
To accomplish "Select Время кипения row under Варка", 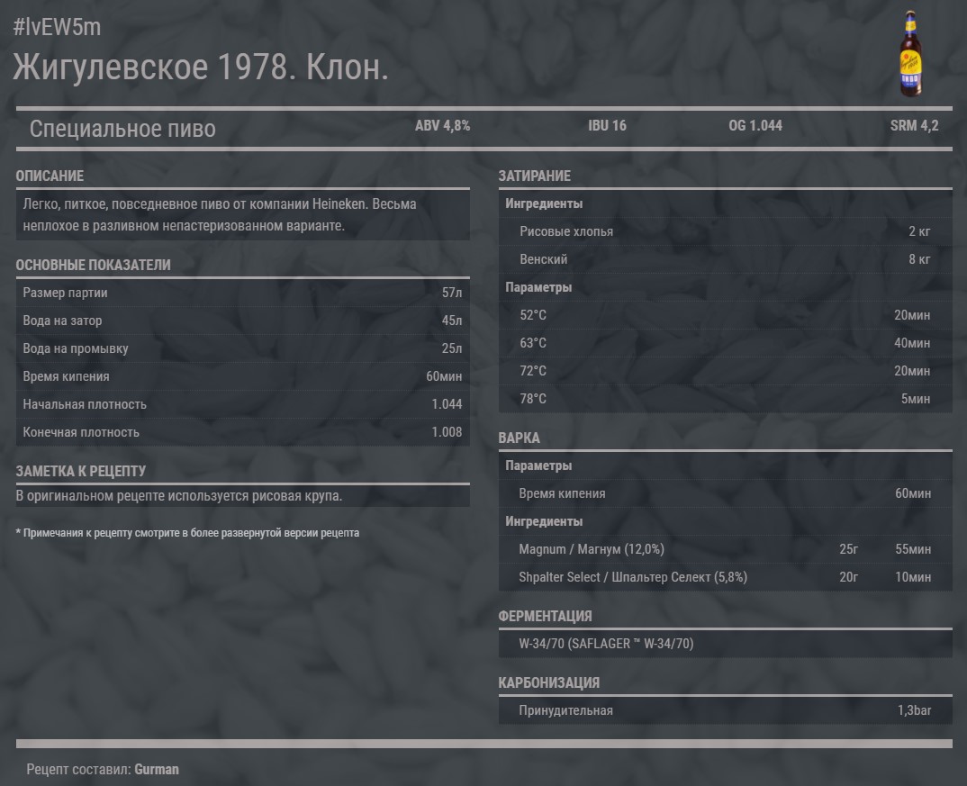I will click(726, 493).
